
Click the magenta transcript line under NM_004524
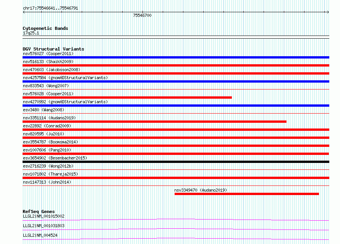[176, 239]
